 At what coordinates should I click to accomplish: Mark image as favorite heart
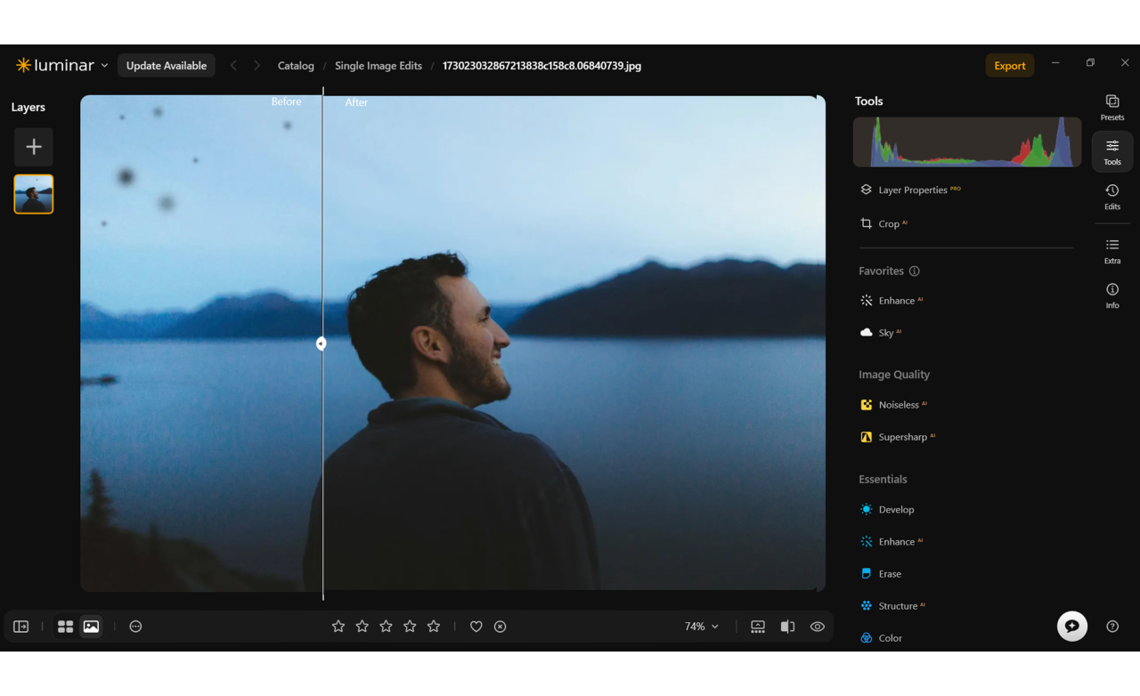476,627
